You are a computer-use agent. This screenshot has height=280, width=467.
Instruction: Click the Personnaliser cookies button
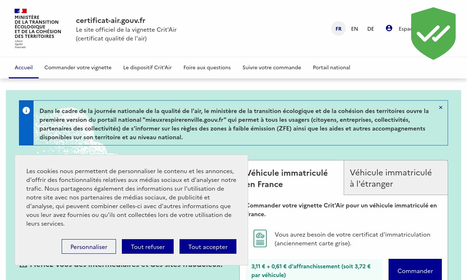[89, 246]
